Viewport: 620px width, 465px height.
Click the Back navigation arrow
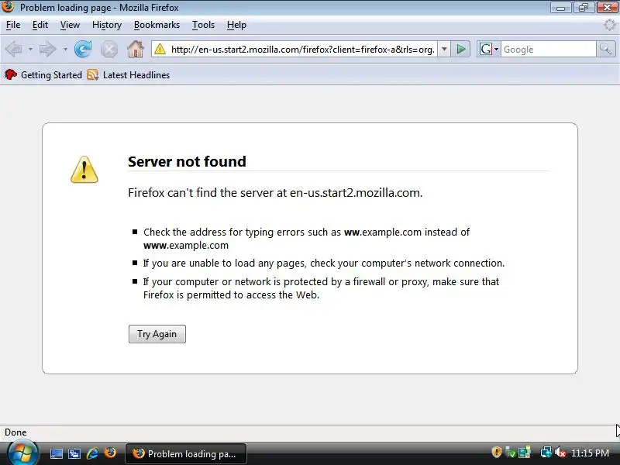[14, 50]
